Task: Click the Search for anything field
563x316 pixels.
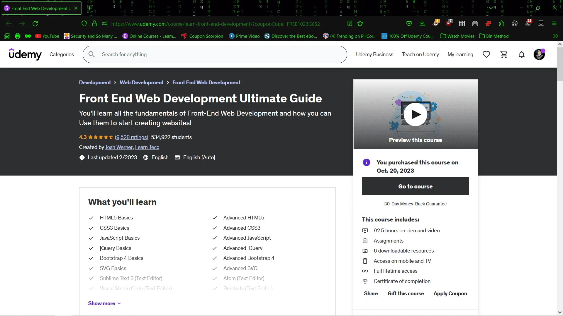Action: tap(215, 54)
